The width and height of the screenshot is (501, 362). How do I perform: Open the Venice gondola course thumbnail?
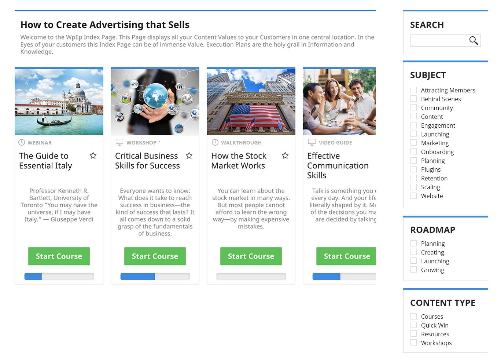59,102
